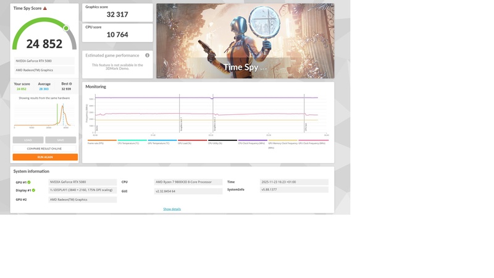
Task: Click the green check icon next to GPU #1
Action: 29,182
